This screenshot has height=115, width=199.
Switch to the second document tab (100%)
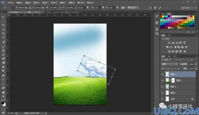click(64, 12)
